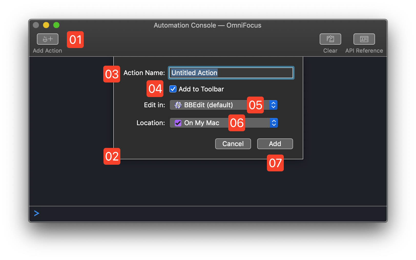The image size is (416, 260).
Task: Click the blue console prompt chevron
Action: pyautogui.click(x=37, y=213)
